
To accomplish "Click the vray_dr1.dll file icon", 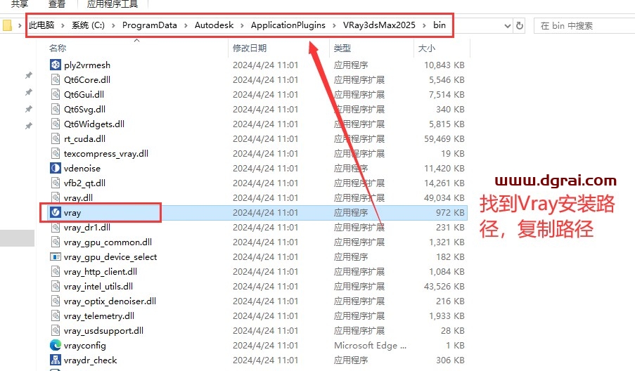I will [56, 228].
